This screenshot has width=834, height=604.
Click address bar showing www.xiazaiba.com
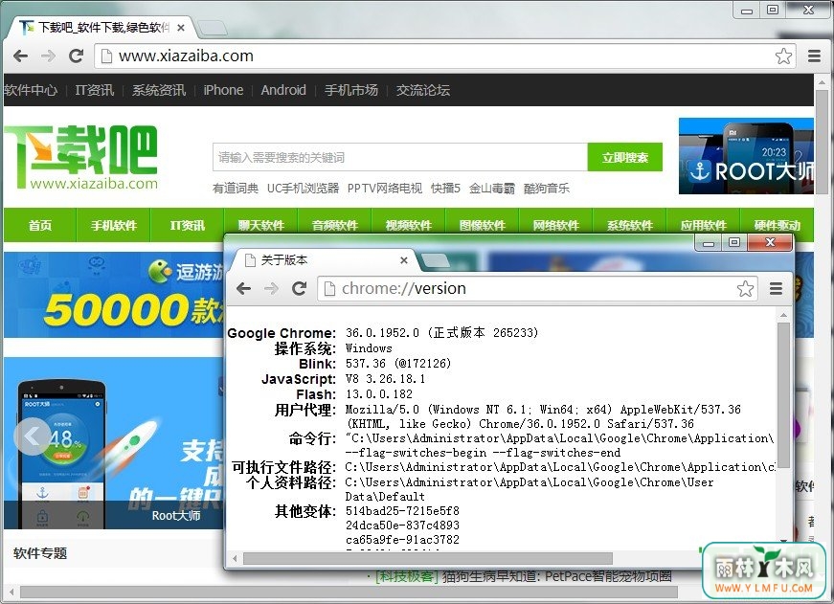pyautogui.click(x=445, y=56)
